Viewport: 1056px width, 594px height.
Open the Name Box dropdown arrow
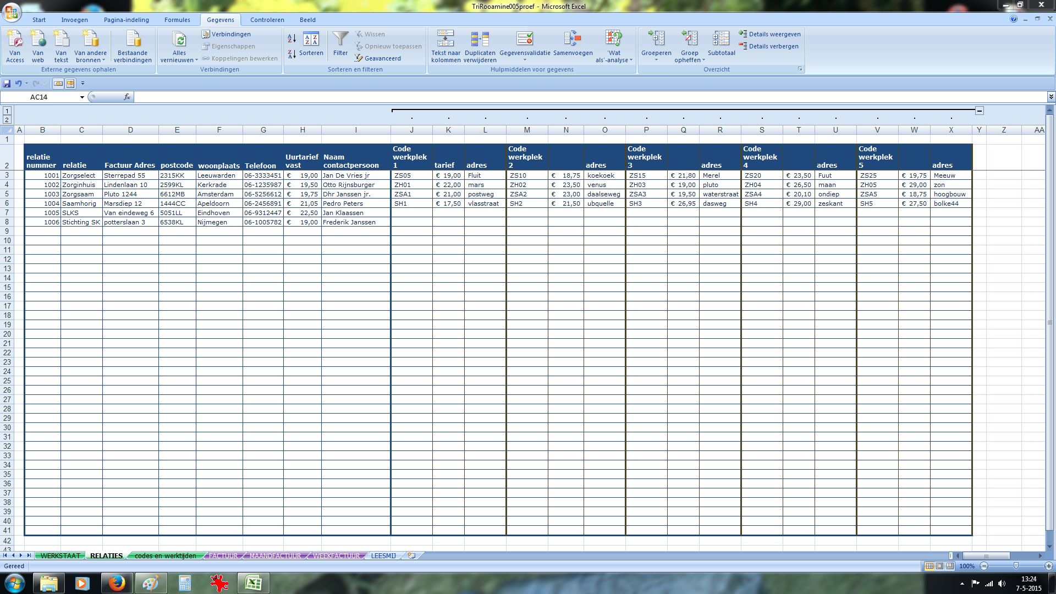pyautogui.click(x=82, y=97)
